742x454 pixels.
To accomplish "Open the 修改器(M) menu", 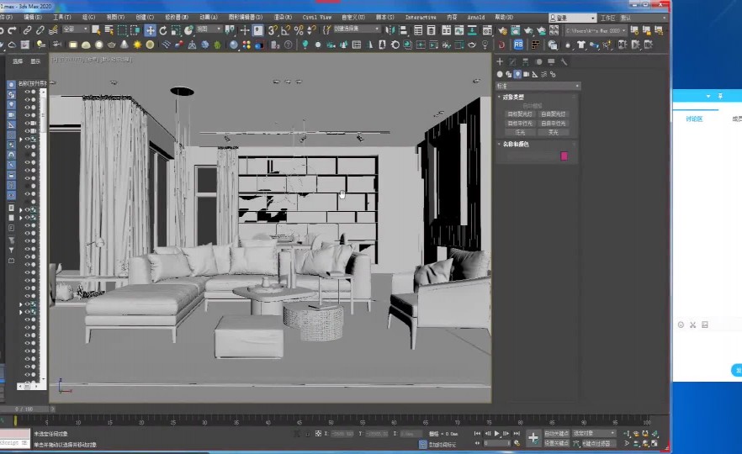I will coord(177,17).
